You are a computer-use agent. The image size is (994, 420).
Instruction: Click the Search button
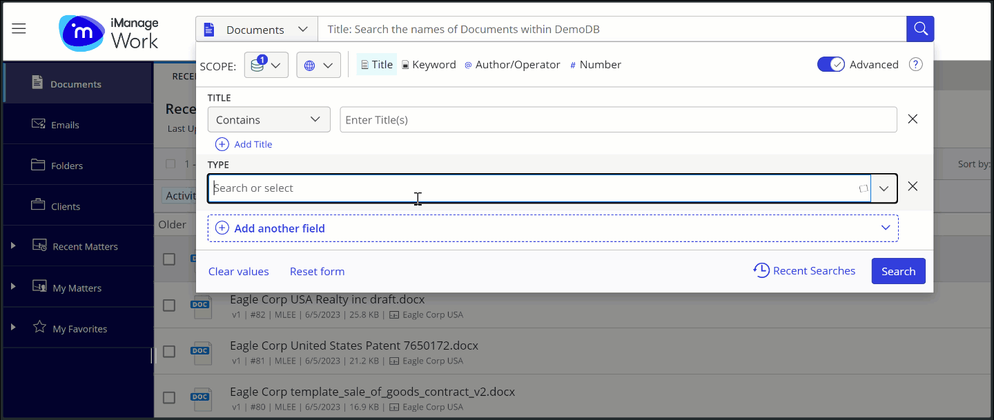tap(898, 270)
